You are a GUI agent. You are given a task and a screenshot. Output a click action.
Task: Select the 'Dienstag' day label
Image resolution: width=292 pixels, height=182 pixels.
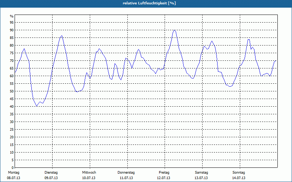coord(51,173)
